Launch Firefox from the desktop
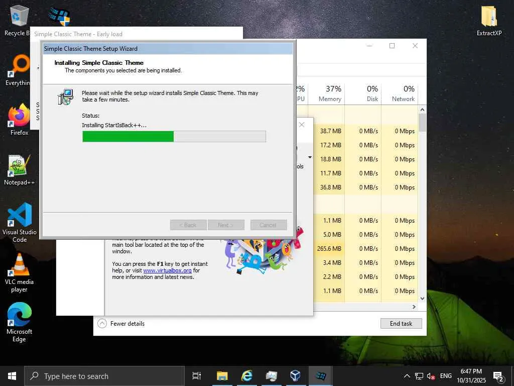 [19, 120]
